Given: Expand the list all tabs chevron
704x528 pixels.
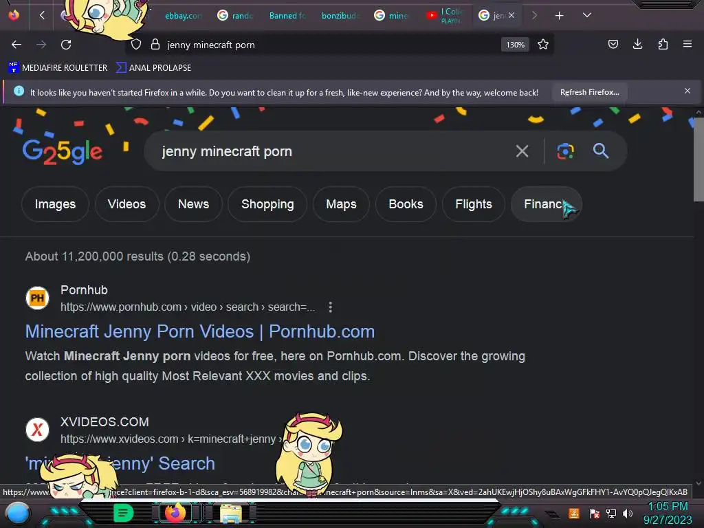Looking at the screenshot, I should tap(587, 15).
